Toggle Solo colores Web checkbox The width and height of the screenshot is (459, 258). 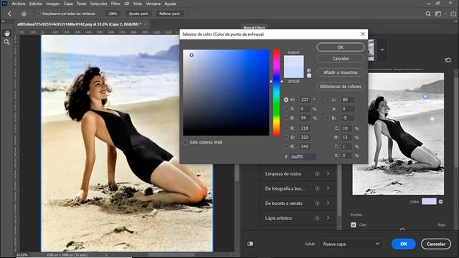pyautogui.click(x=185, y=143)
